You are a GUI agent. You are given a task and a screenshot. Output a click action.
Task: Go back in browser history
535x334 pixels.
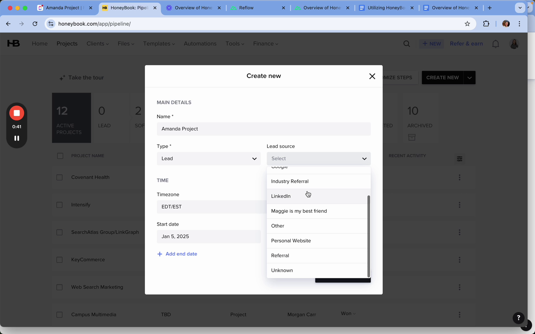pos(8,24)
